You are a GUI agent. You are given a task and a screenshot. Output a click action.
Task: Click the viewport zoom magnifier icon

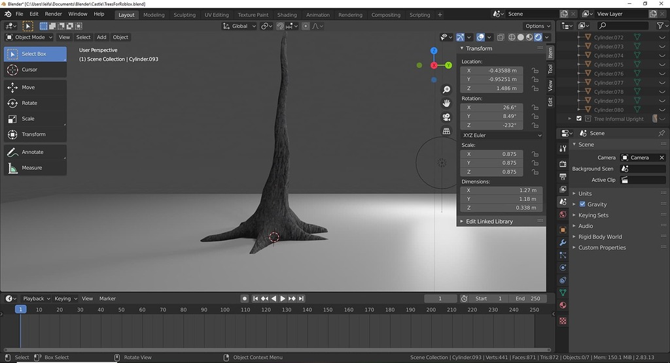446,89
